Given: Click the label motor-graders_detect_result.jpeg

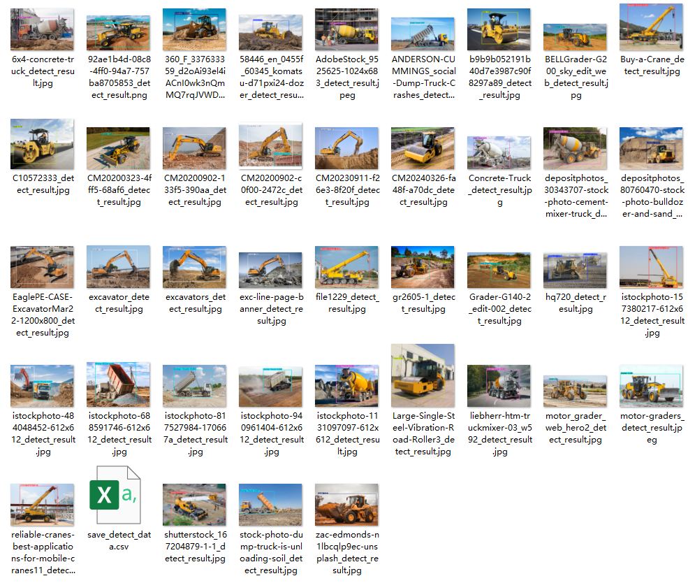Looking at the screenshot, I should (652, 428).
